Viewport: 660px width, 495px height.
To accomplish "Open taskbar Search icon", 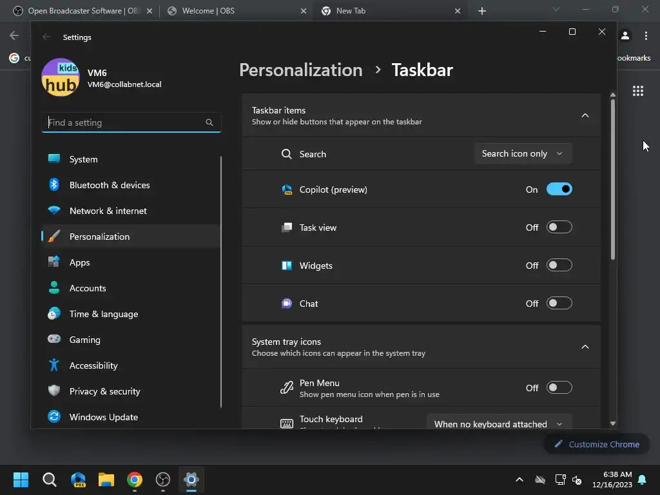I will (x=49, y=480).
